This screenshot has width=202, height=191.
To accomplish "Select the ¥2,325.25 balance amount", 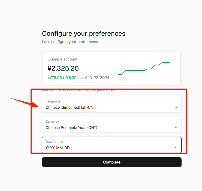I will coord(63,68).
